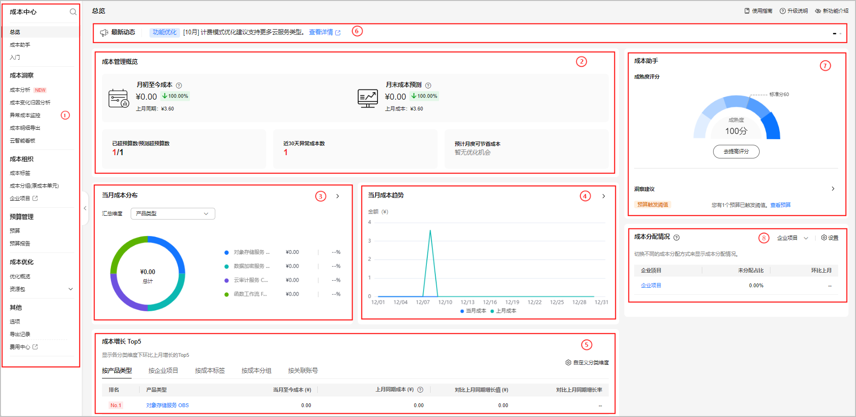Open 成本分析 in sidebar menu
The image size is (856, 417).
tap(20, 90)
